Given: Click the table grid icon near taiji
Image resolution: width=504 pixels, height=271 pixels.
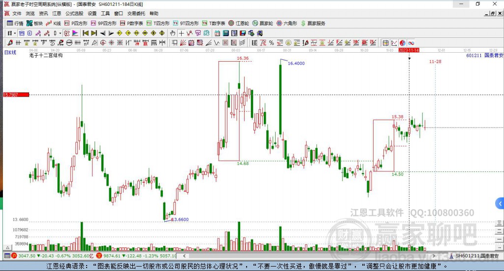Looking at the screenshot, I should 385,43.
